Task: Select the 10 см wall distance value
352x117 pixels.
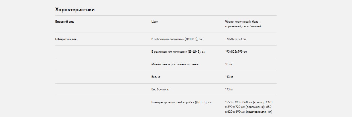Action: (x=229, y=64)
